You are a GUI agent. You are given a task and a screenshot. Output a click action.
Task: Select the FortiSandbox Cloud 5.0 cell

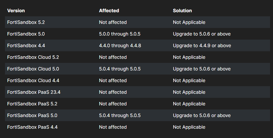(33, 69)
